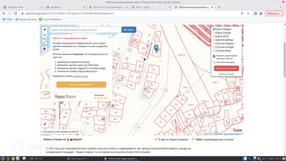Click the Публичная кадастровая карта attribution link

226,134
